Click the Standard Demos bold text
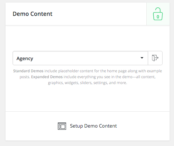The width and height of the screenshot is (174, 146). point(28,71)
